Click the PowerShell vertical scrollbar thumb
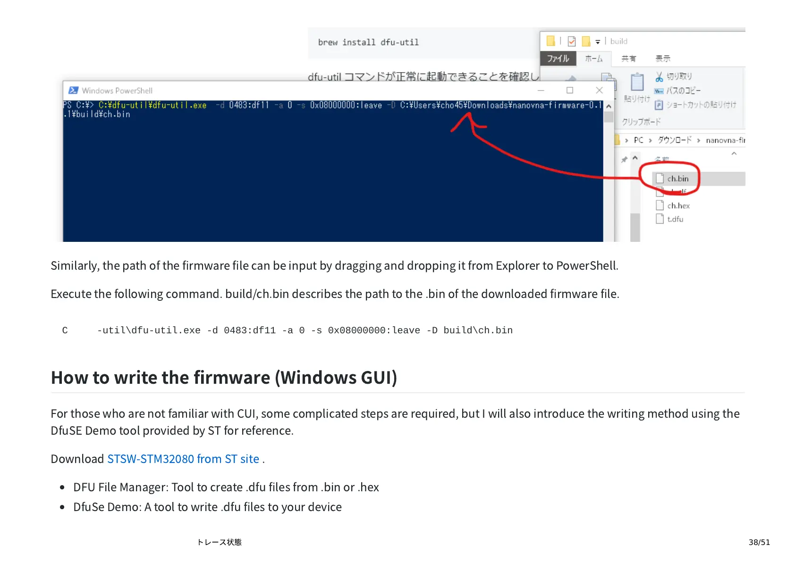795x561 pixels. 609,117
